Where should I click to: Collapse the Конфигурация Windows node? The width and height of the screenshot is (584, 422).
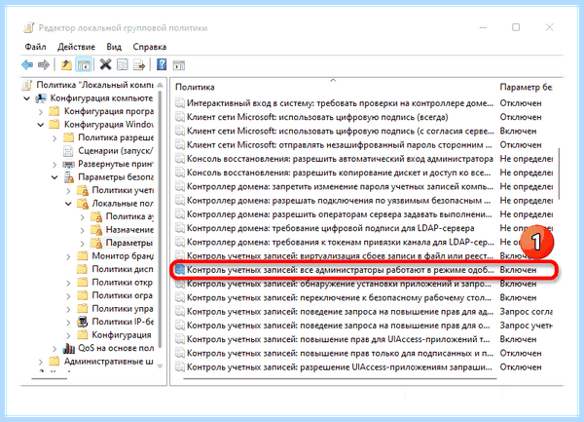pos(41,125)
